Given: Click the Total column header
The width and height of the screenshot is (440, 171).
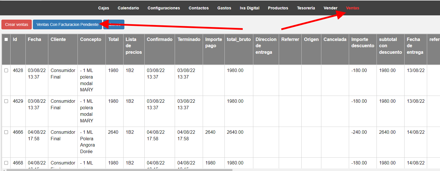Looking at the screenshot, I should [x=114, y=40].
